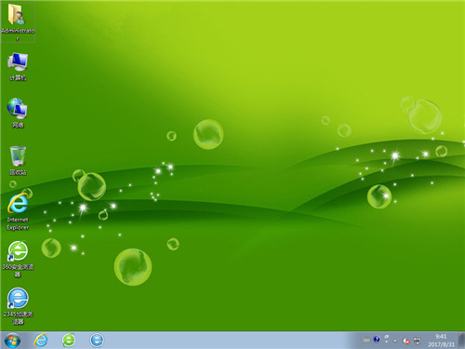465x349 pixels.
Task: Open the Windows Start menu
Action: 12,341
